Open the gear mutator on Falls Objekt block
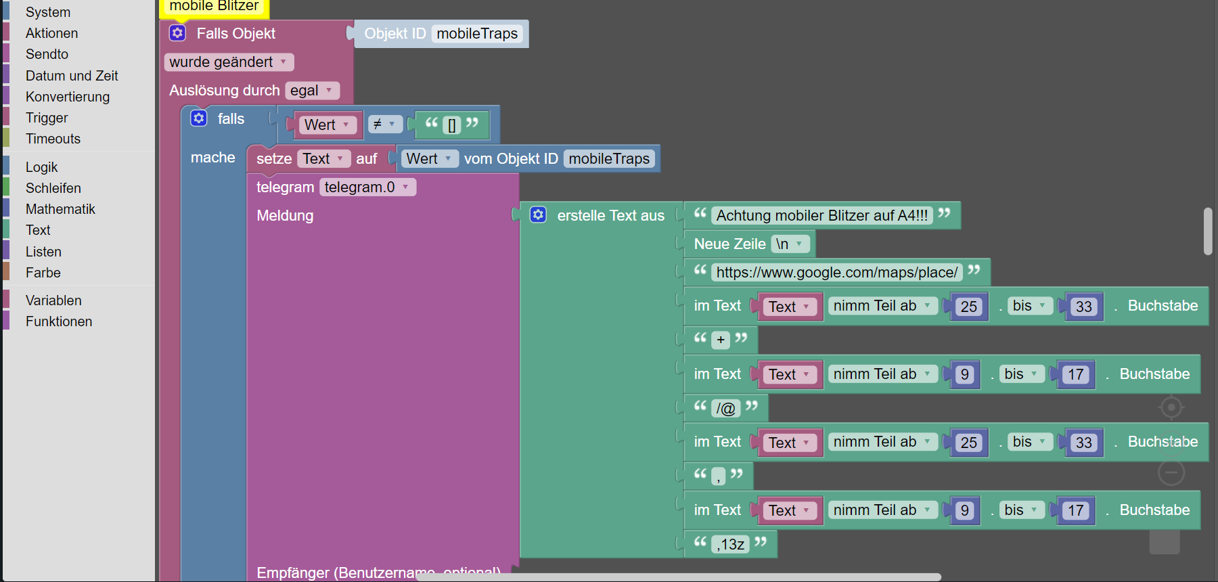Screen dimensions: 1218x582 pyautogui.click(x=177, y=33)
